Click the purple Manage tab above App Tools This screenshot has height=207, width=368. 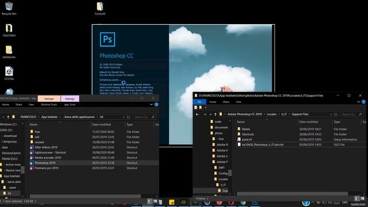(70, 98)
